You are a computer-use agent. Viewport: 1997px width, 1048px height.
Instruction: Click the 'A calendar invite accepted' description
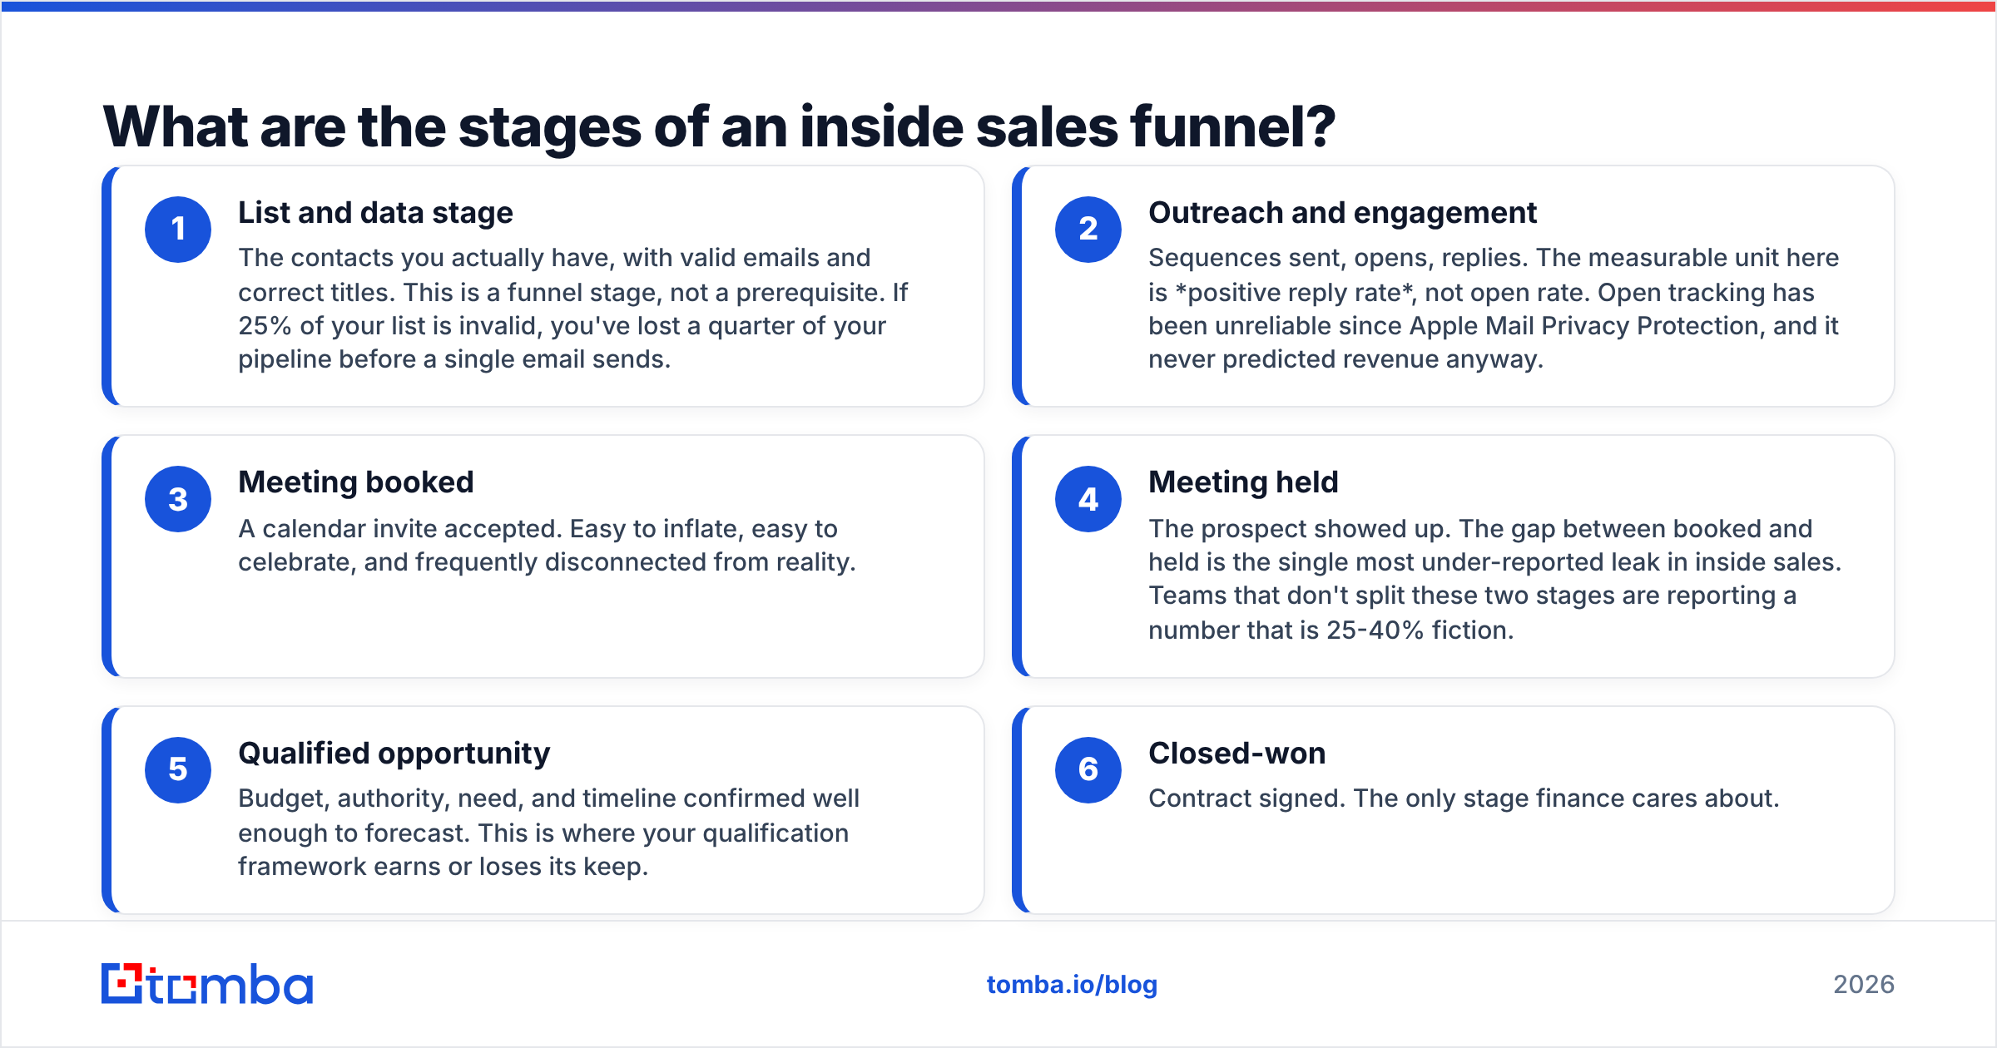click(547, 546)
